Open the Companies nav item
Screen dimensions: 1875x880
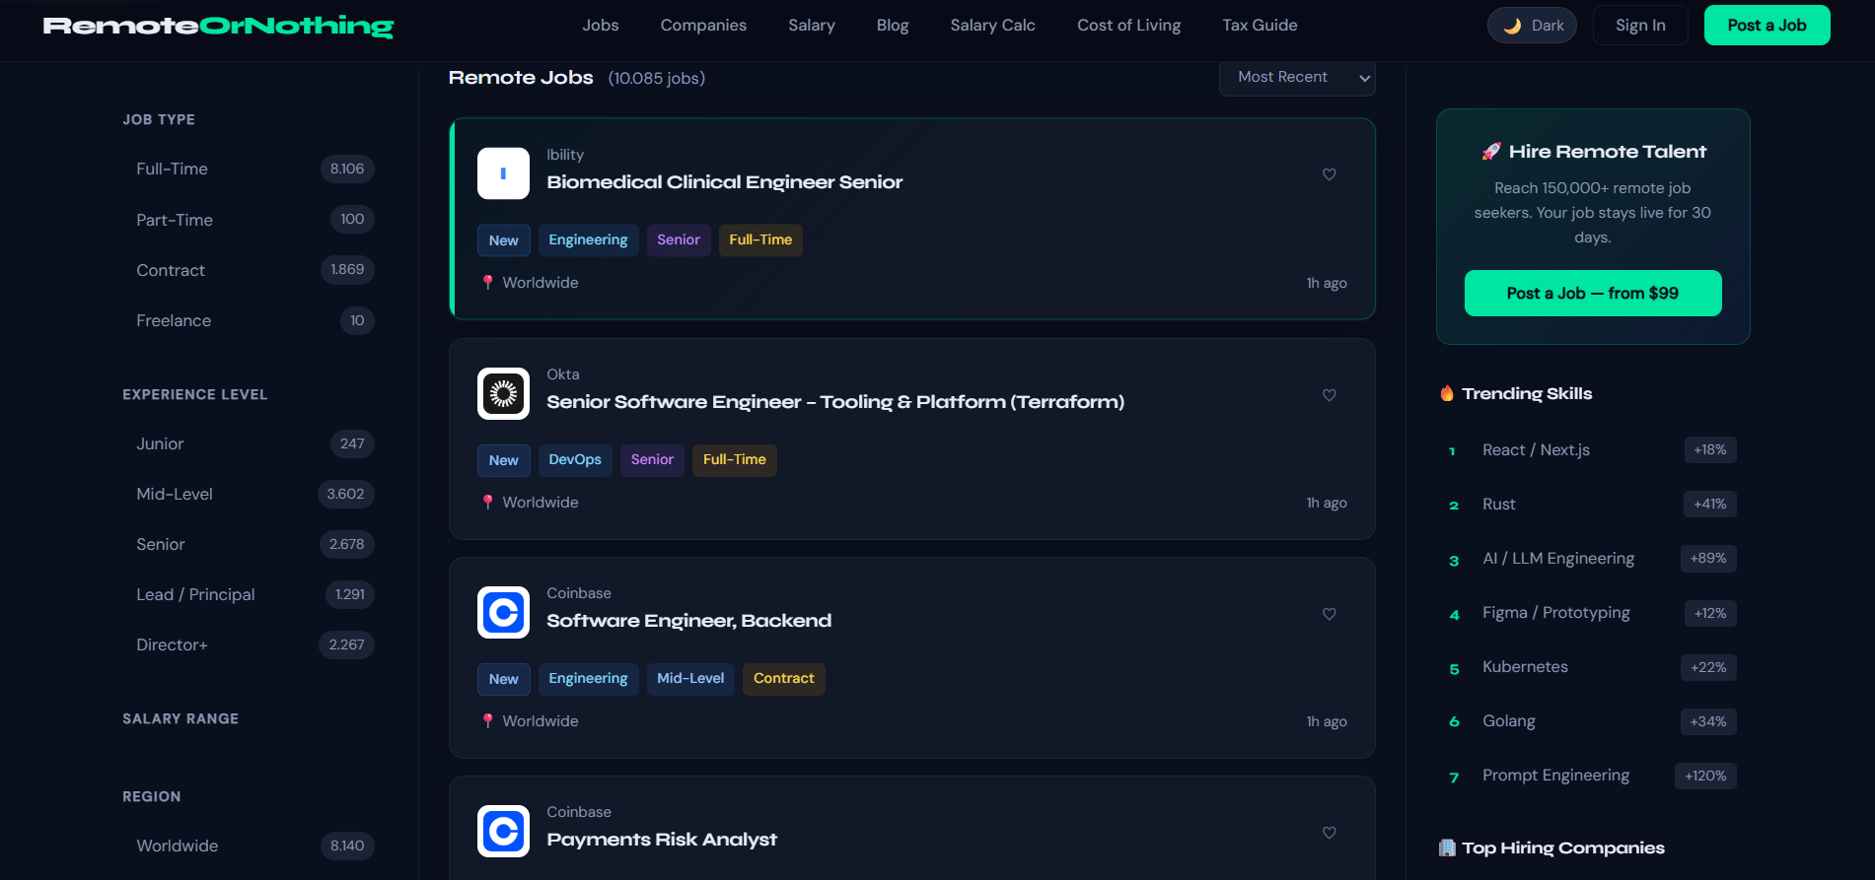click(703, 26)
